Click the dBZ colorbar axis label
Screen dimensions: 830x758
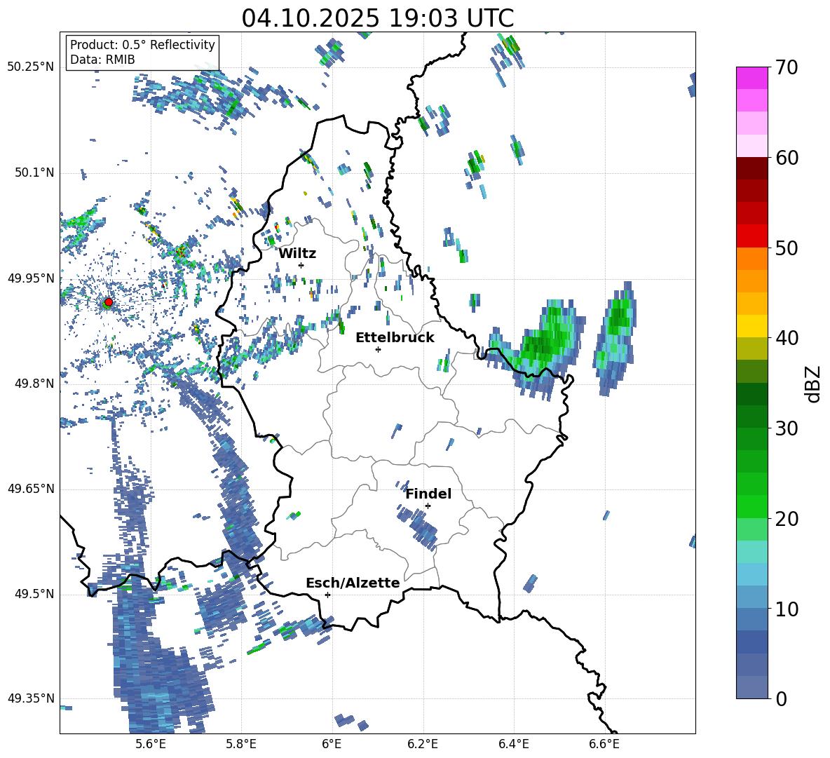pyautogui.click(x=814, y=384)
